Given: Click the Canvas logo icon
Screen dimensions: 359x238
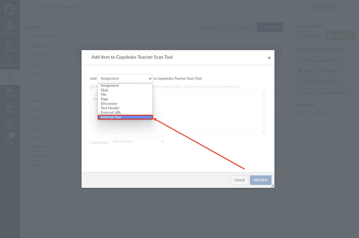Looking at the screenshot, I should click(x=9, y=9).
